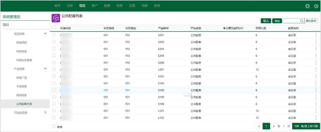The image size is (321, 132).
Task: Open the 首页 top menu
Action: tap(57, 6)
